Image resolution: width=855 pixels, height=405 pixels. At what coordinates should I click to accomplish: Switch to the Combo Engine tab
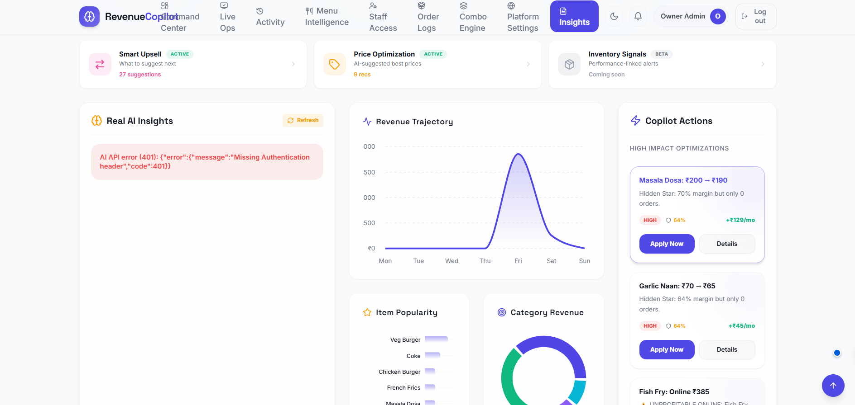pyautogui.click(x=473, y=16)
